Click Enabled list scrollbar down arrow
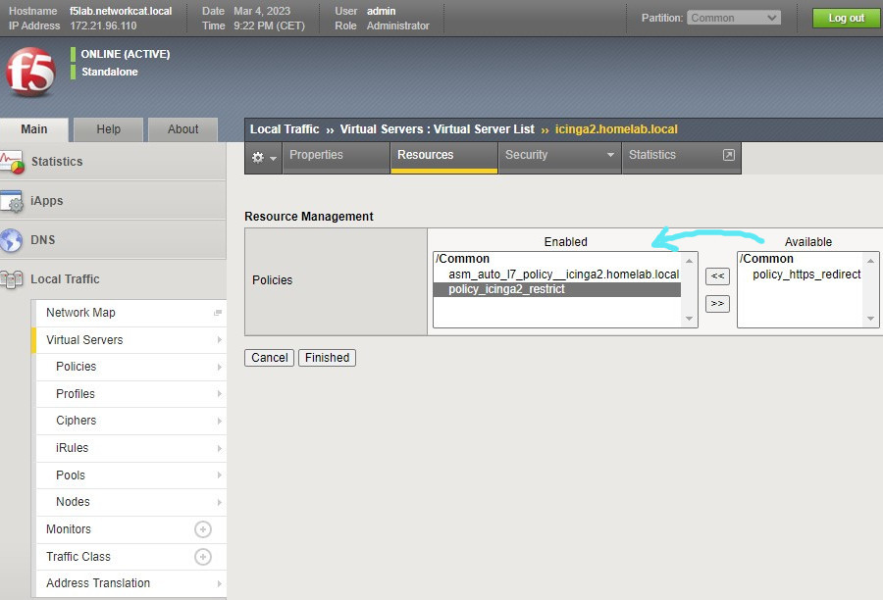The height and width of the screenshot is (600, 883). point(689,319)
